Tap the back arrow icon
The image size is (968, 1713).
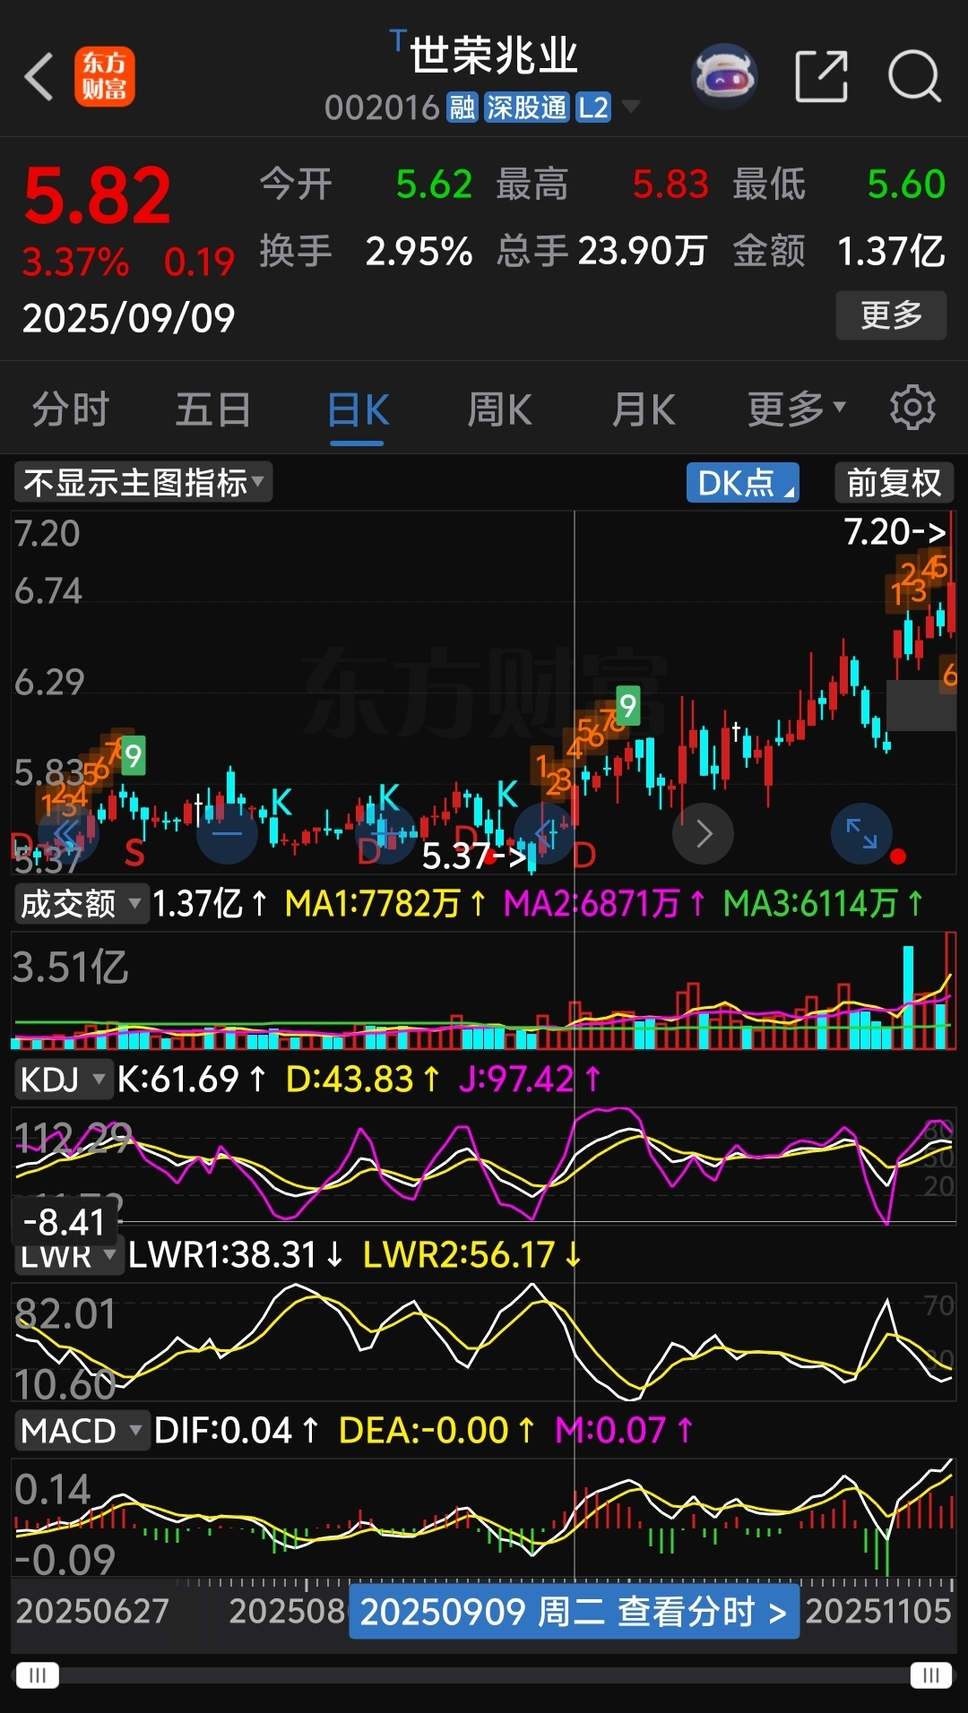tap(39, 76)
